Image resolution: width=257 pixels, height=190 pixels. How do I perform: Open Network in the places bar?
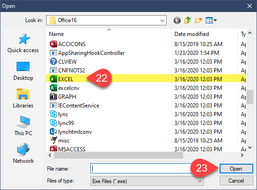(23, 154)
